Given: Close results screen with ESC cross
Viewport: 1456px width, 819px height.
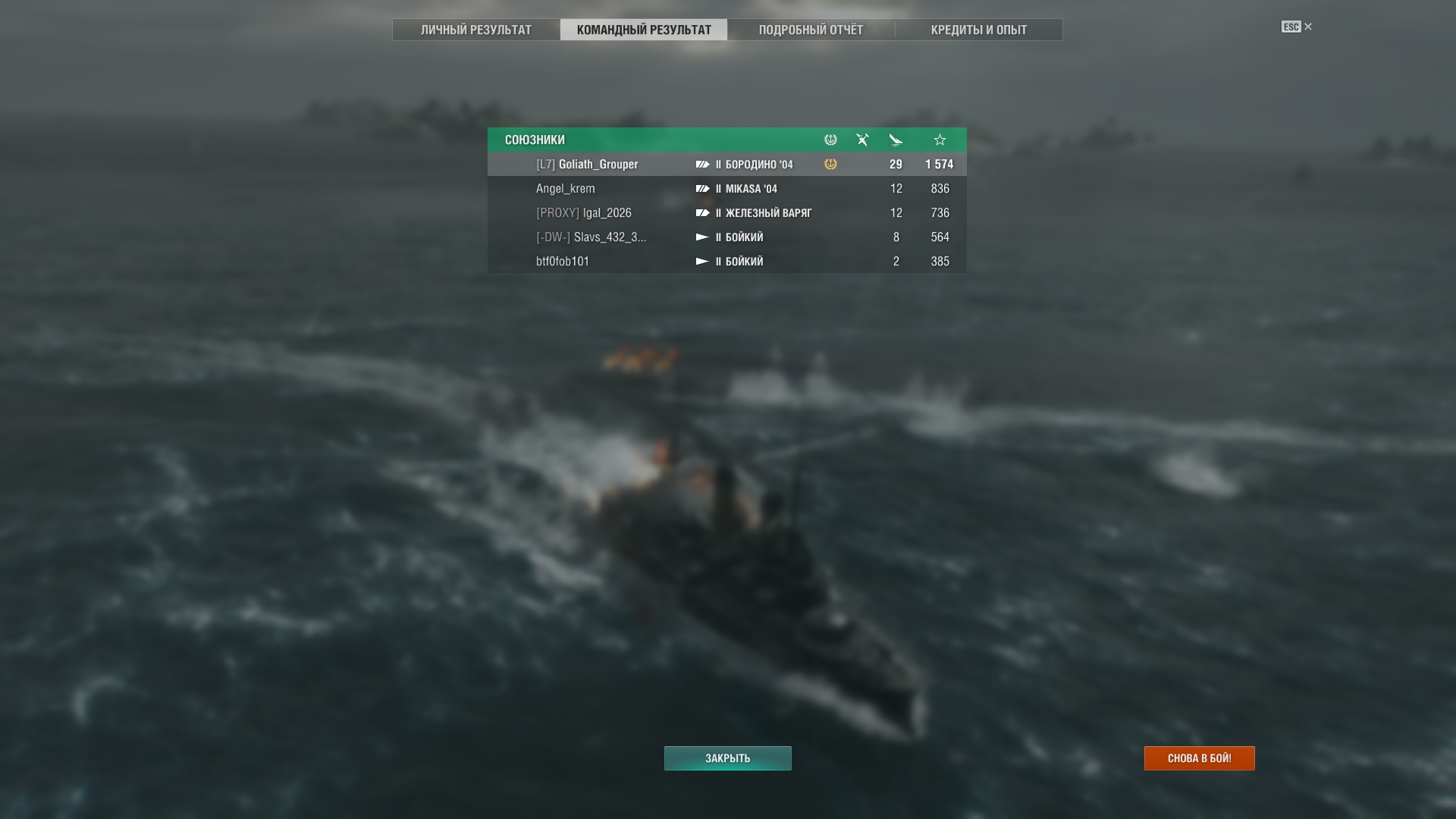Looking at the screenshot, I should [1307, 27].
